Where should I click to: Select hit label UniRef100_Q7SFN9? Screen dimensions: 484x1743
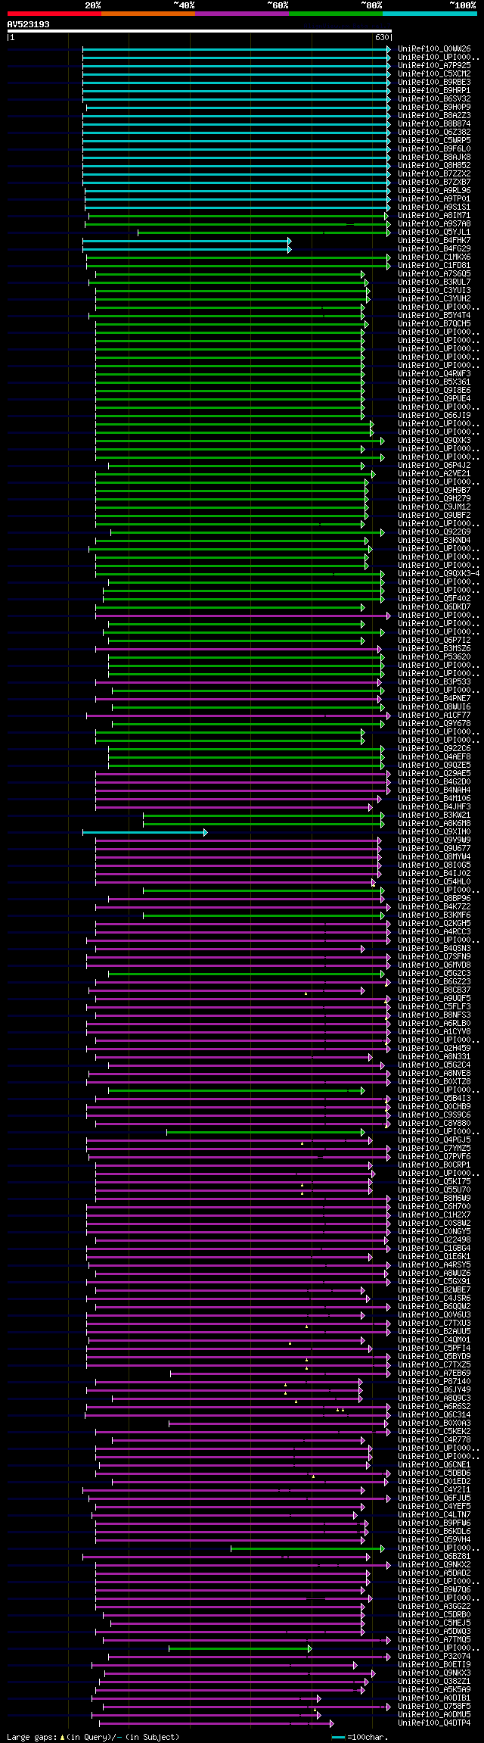pyautogui.click(x=434, y=957)
